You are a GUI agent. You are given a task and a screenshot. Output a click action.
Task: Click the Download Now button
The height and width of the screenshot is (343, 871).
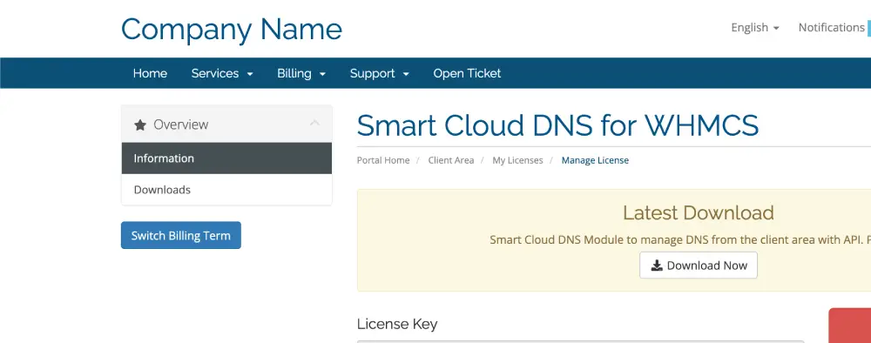point(699,266)
